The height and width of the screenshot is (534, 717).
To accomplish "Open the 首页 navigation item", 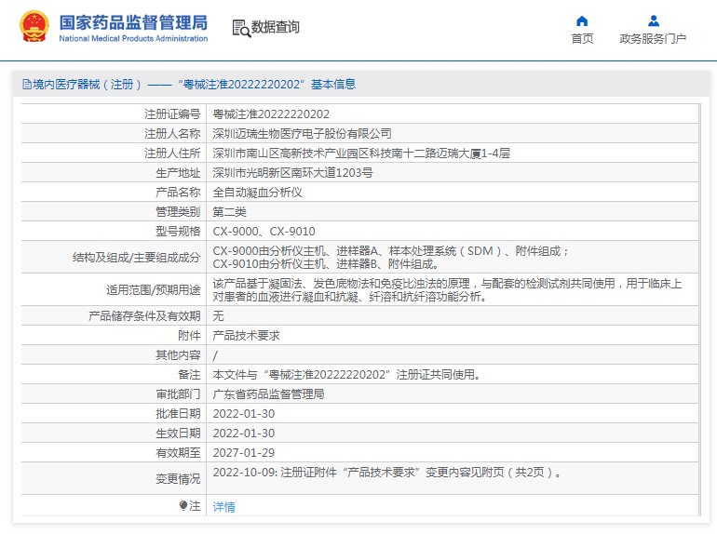I will pyautogui.click(x=582, y=38).
